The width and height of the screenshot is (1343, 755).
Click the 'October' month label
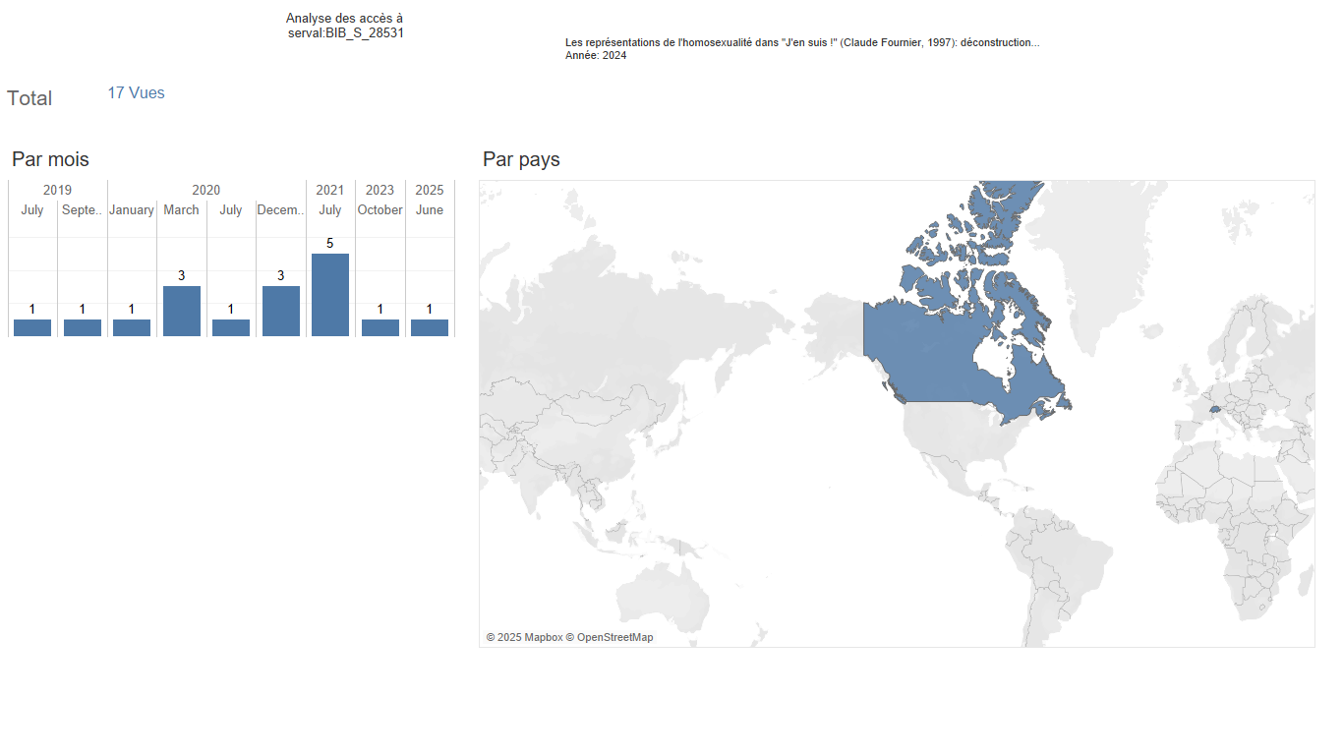click(380, 209)
